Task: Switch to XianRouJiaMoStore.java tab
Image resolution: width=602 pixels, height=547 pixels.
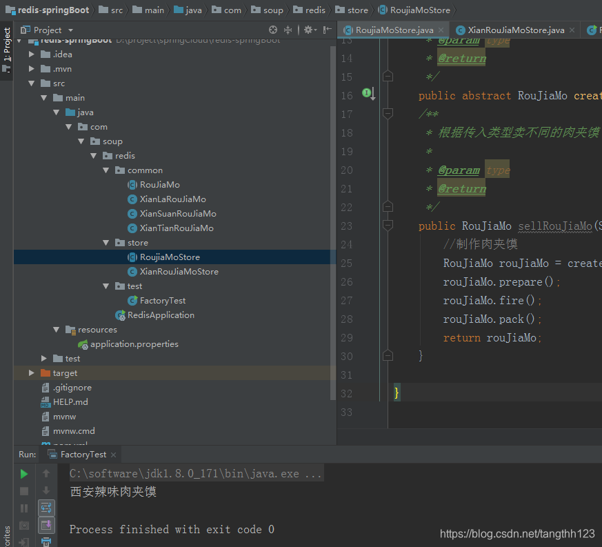Action: (x=516, y=30)
